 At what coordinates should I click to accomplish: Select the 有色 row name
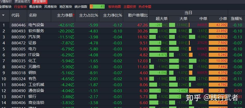click(x=32, y=79)
